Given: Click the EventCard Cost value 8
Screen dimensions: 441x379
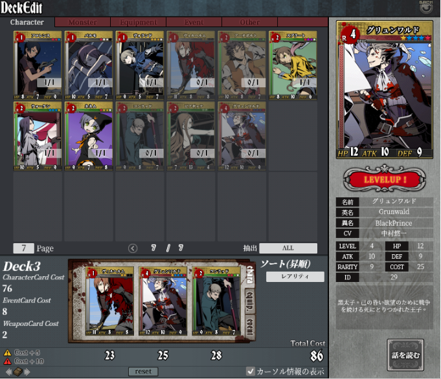Looking at the screenshot, I should (5, 312).
